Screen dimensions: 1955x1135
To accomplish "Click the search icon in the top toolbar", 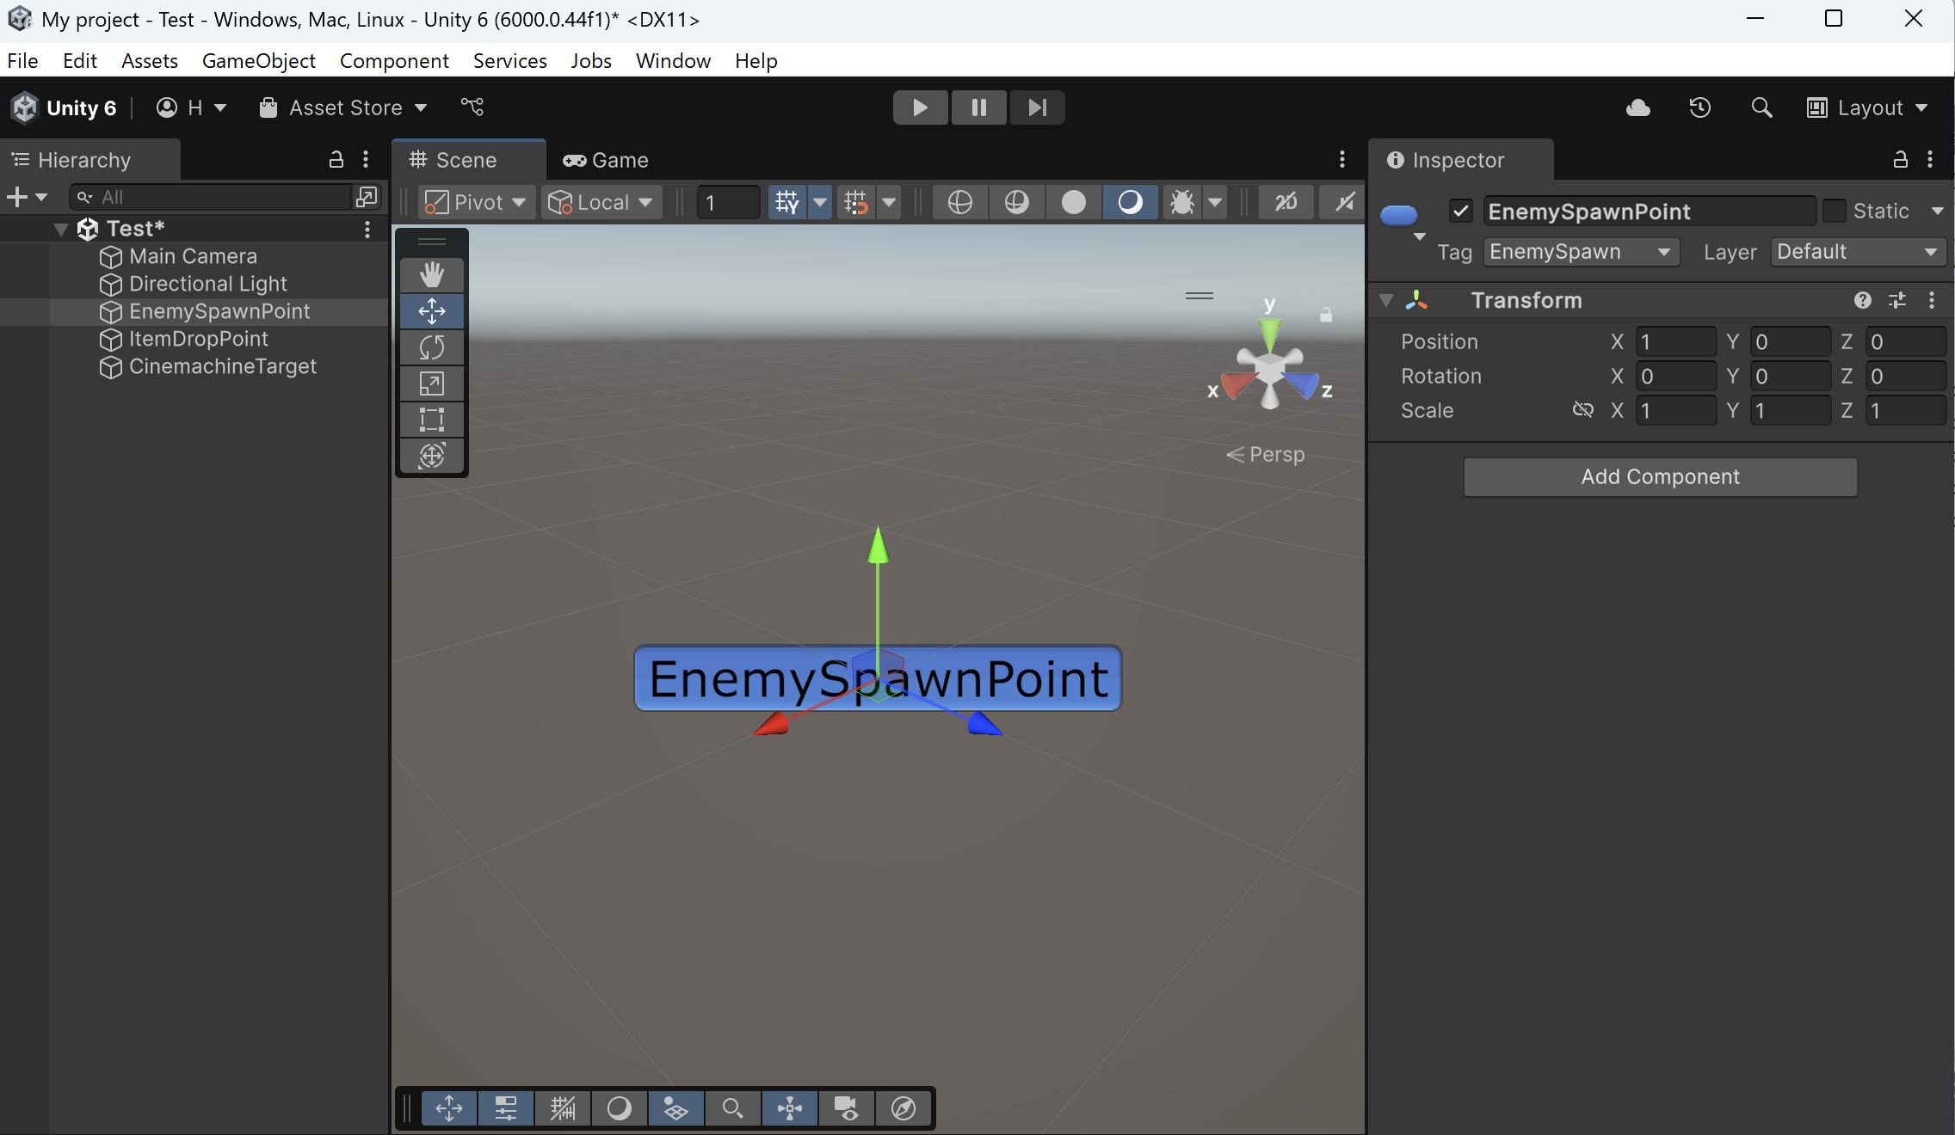I will pyautogui.click(x=1761, y=107).
